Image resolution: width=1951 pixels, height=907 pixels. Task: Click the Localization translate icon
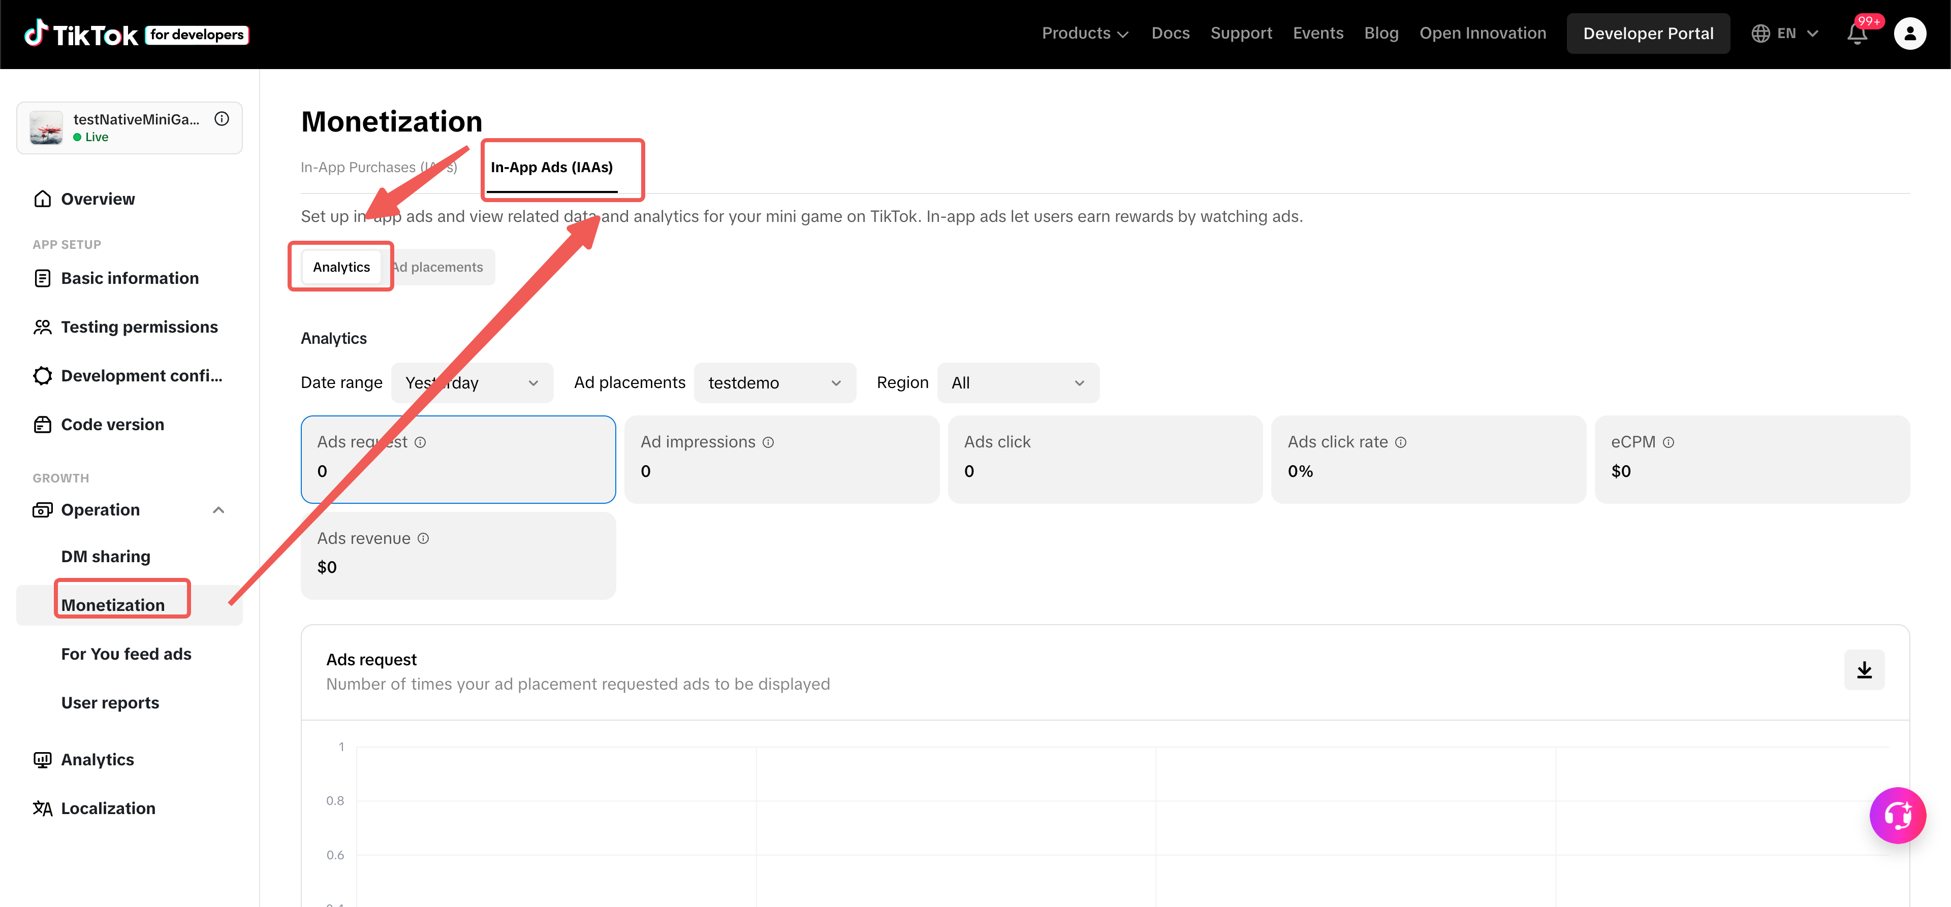coord(42,808)
